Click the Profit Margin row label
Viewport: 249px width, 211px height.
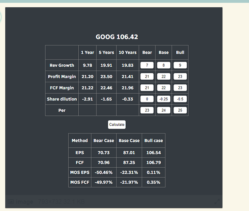pos(62,77)
